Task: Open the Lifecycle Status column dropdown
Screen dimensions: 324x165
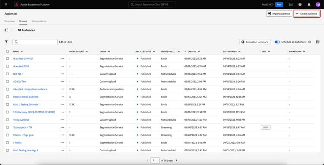Action: tap(154, 52)
